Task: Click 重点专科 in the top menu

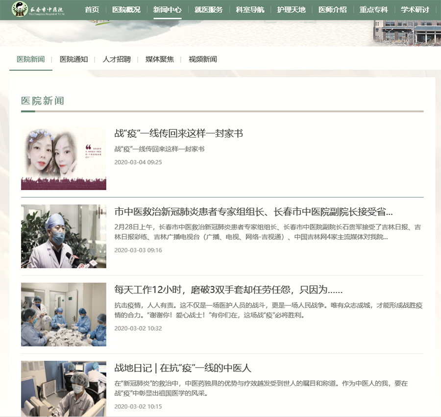Action: pyautogui.click(x=373, y=10)
